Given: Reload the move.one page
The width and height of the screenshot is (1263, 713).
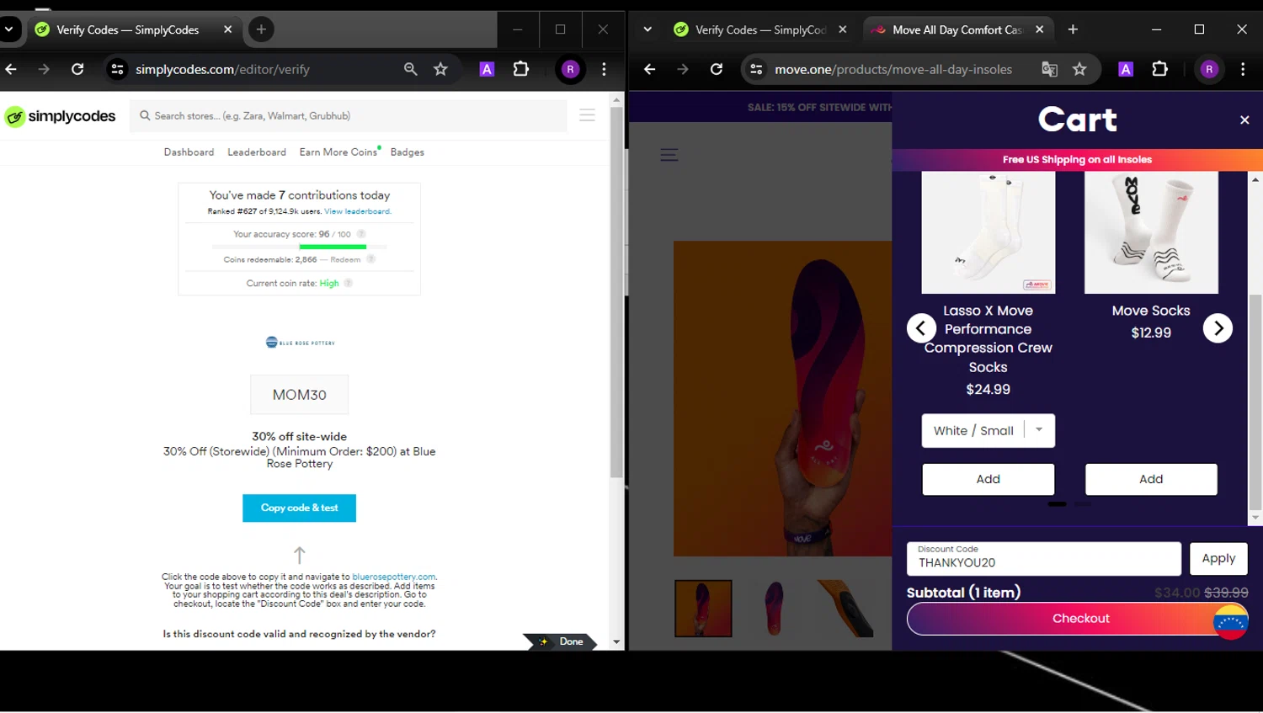Looking at the screenshot, I should [717, 69].
